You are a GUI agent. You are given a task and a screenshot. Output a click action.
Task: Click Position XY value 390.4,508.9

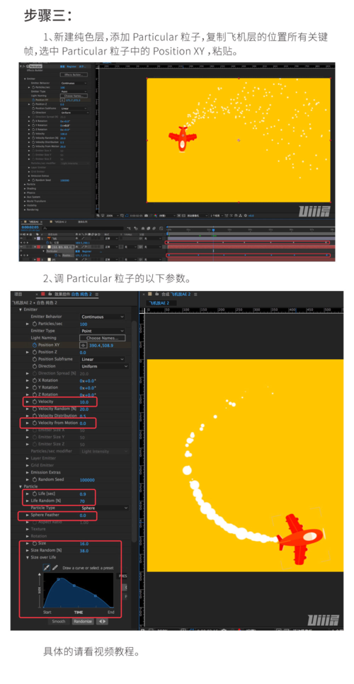coord(101,346)
